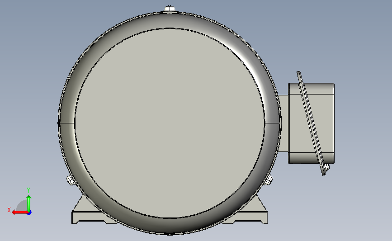Click the green Y axis arrow
The height and width of the screenshot is (241, 392).
pos(29,203)
